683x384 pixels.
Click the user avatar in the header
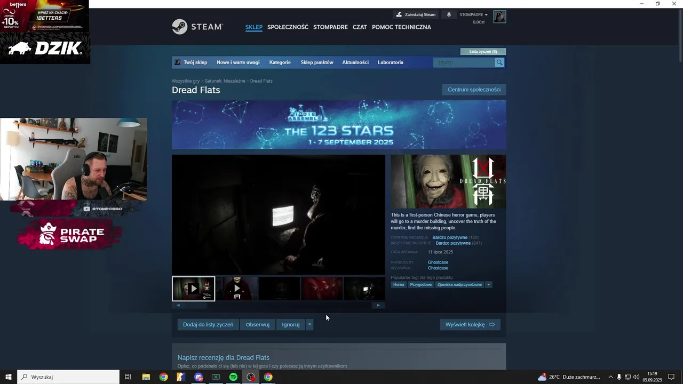pos(499,17)
